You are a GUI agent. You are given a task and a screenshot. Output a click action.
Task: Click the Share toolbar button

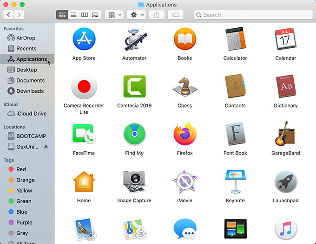click(x=157, y=15)
